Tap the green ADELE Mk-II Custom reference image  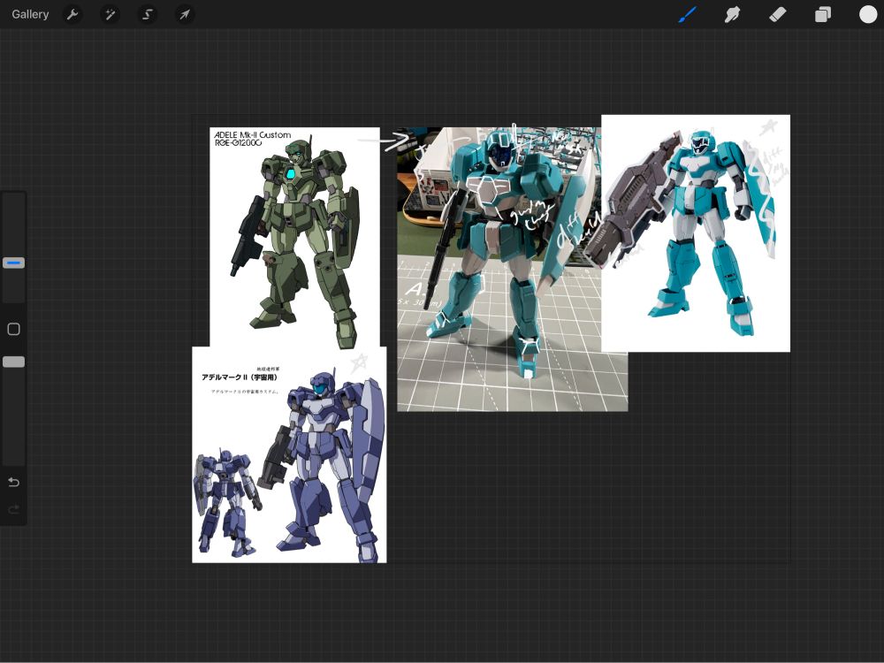(x=294, y=237)
